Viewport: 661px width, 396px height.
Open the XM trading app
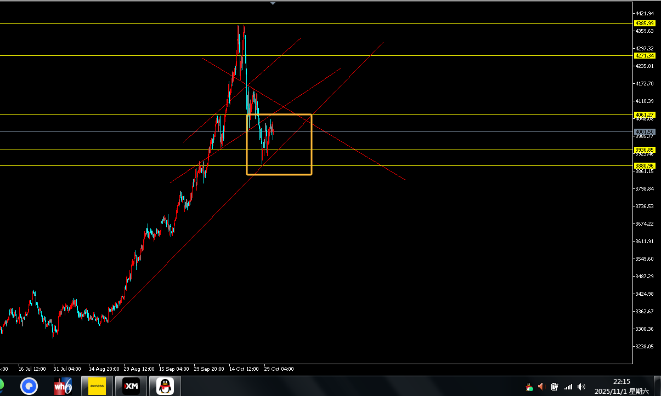[131, 386]
